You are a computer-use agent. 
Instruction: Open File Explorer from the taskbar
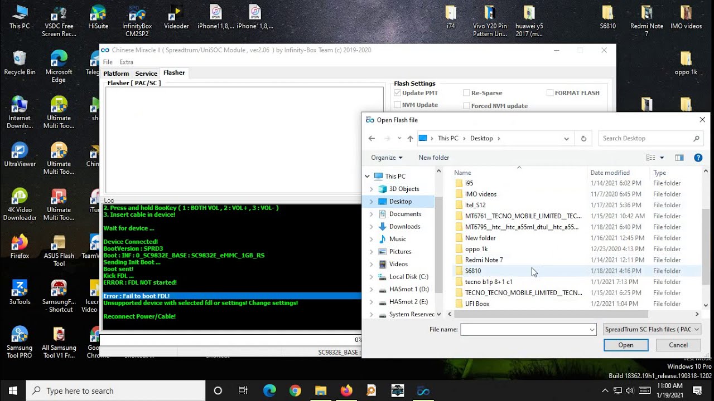(x=321, y=390)
